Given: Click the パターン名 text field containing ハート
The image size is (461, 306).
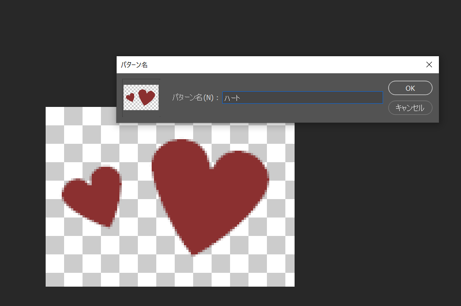Looking at the screenshot, I should pos(302,98).
